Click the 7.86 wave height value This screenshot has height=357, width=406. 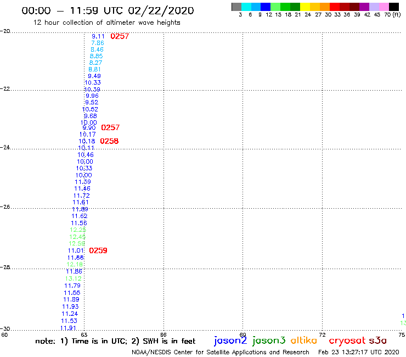(x=98, y=43)
